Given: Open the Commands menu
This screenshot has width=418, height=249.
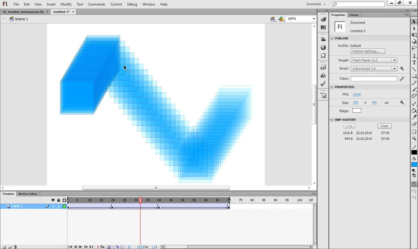Looking at the screenshot, I should click(96, 4).
